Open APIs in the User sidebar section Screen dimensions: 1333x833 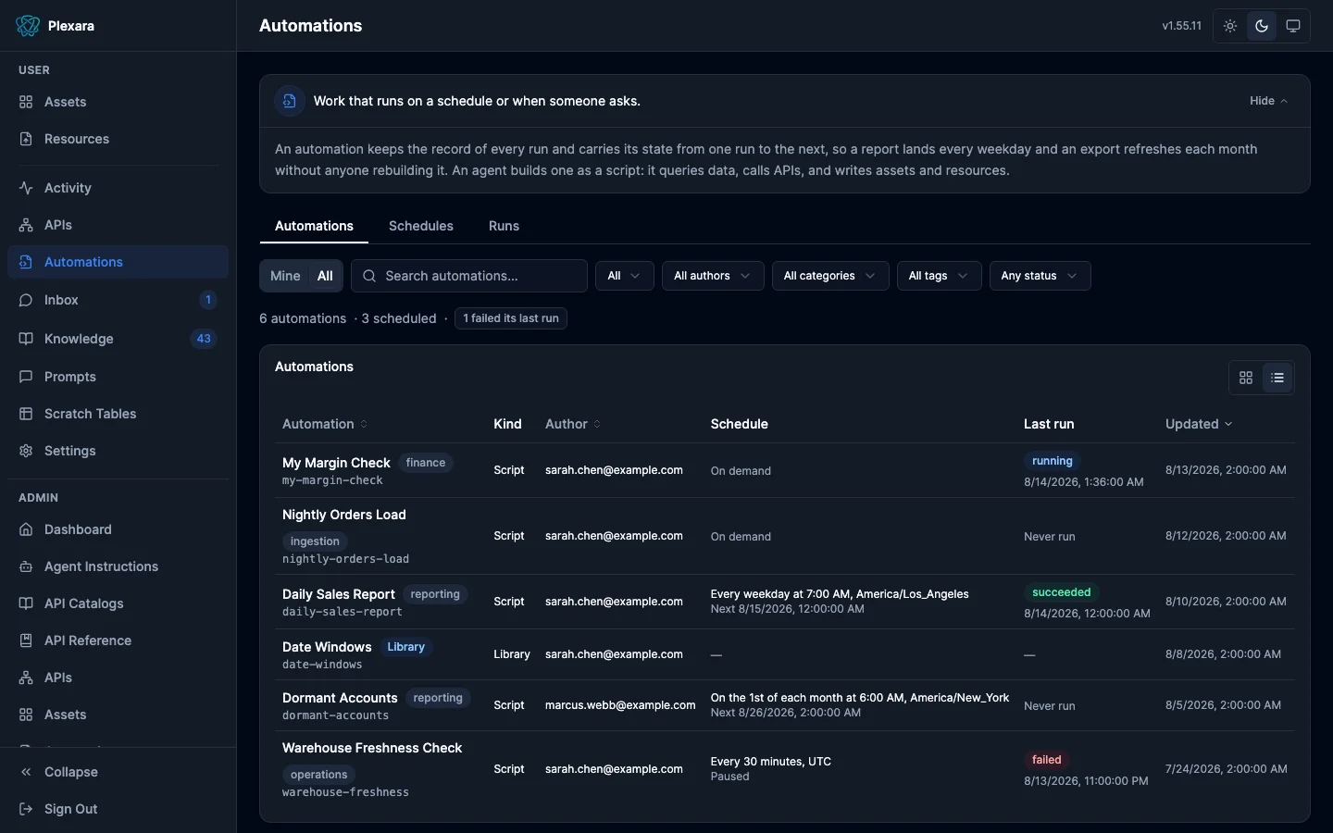pos(118,225)
